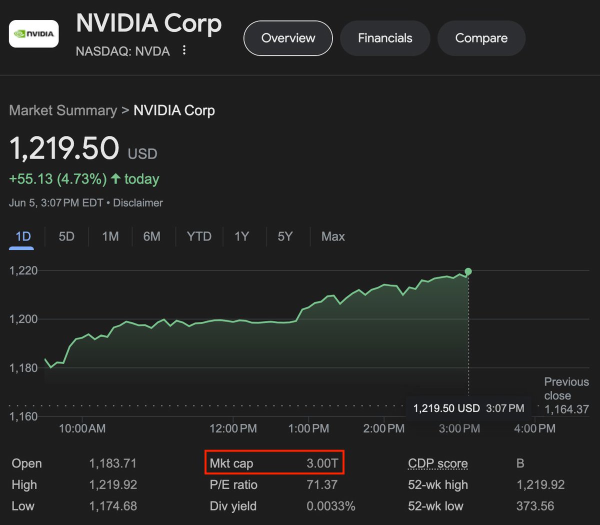The height and width of the screenshot is (525, 600).
Task: Click the CDP score value B
Action: 520,463
